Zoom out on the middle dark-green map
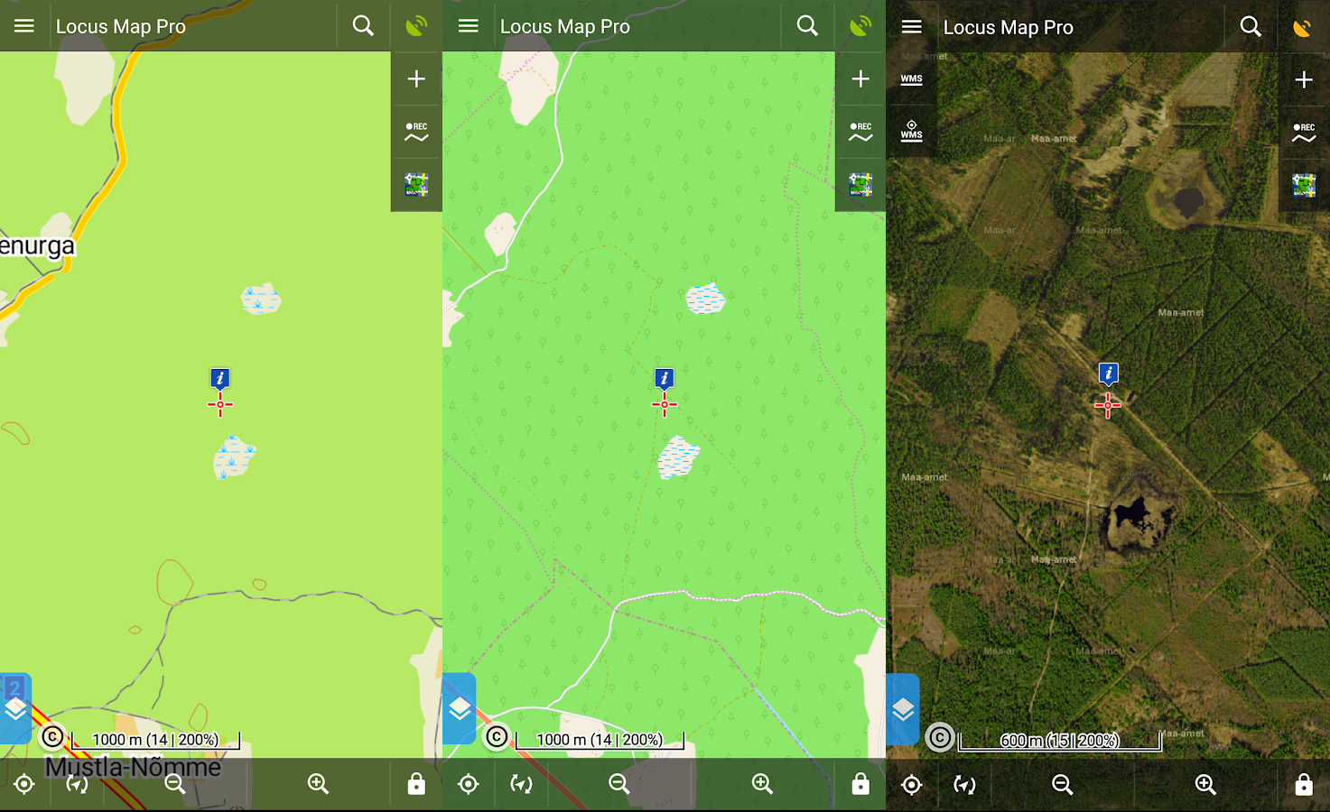 [x=618, y=784]
